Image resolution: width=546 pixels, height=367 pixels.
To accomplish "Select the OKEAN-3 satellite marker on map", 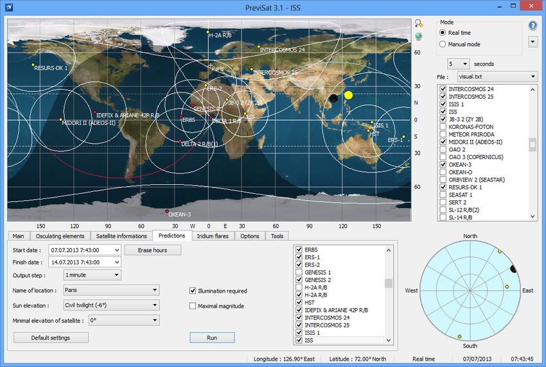I will click(x=167, y=212).
